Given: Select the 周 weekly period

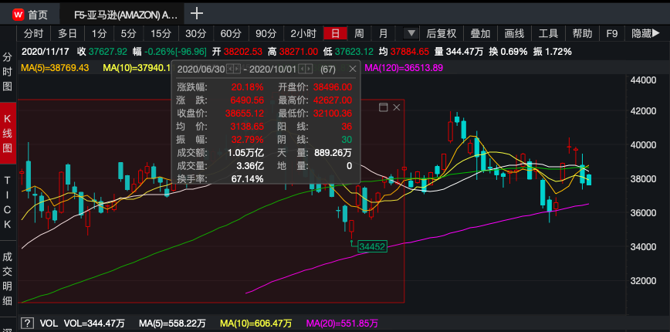Looking at the screenshot, I should (x=359, y=34).
